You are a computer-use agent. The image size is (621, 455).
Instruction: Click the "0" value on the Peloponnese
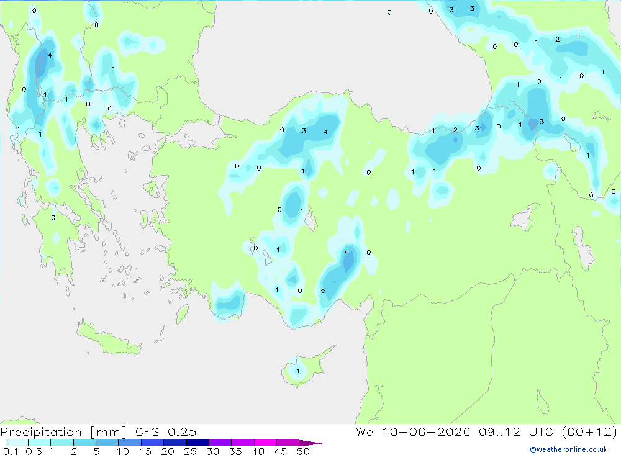pos(53,218)
